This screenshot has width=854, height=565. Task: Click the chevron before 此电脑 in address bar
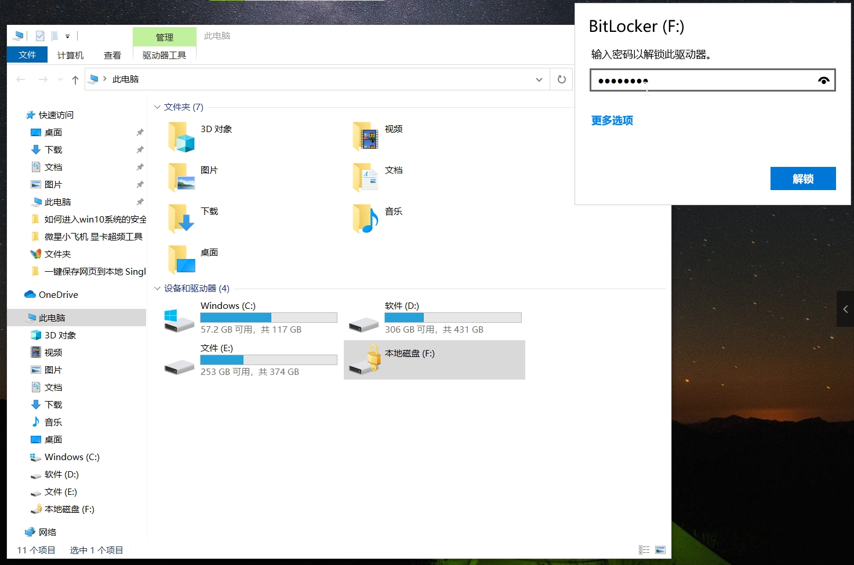(x=104, y=79)
